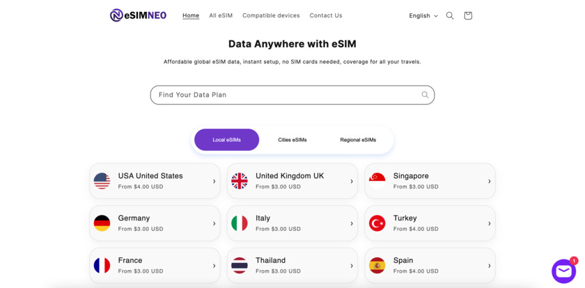
Task: Select the Local eSIMs tab
Action: coord(226,140)
